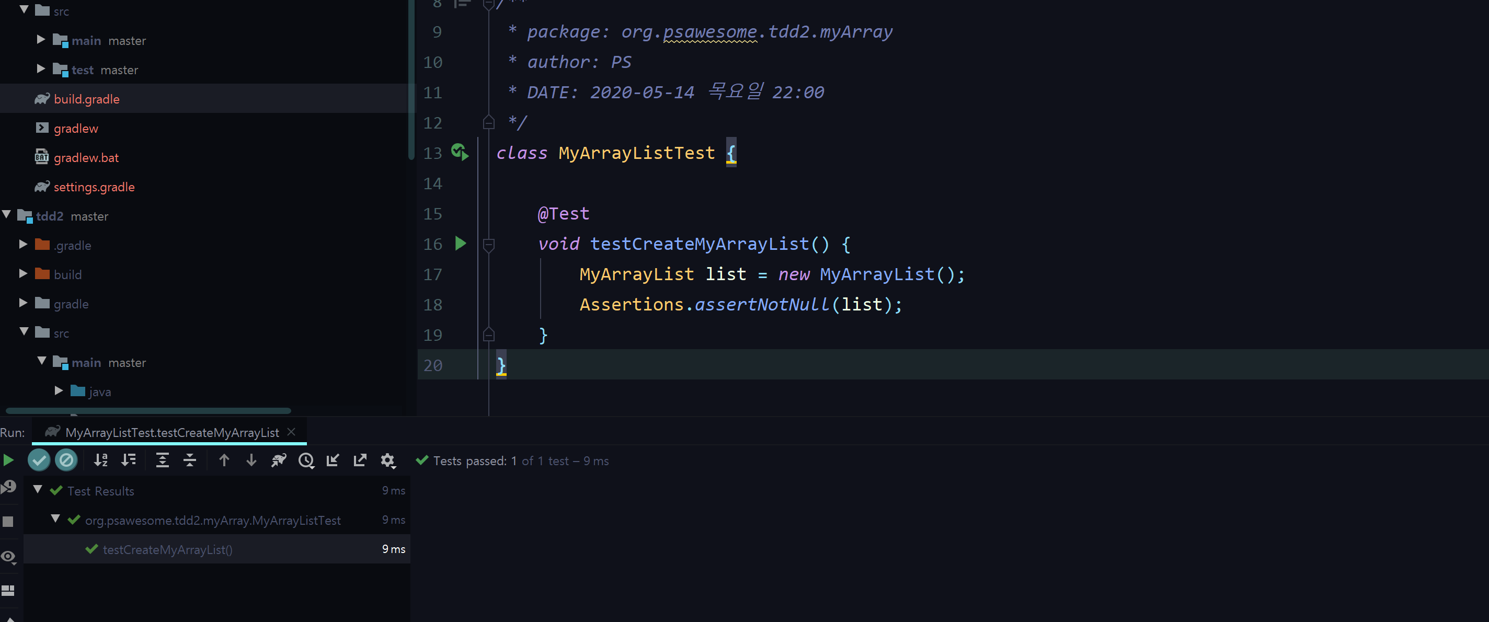Image resolution: width=1489 pixels, height=622 pixels.
Task: Toggle the eye view options in Run panel
Action: 8,556
